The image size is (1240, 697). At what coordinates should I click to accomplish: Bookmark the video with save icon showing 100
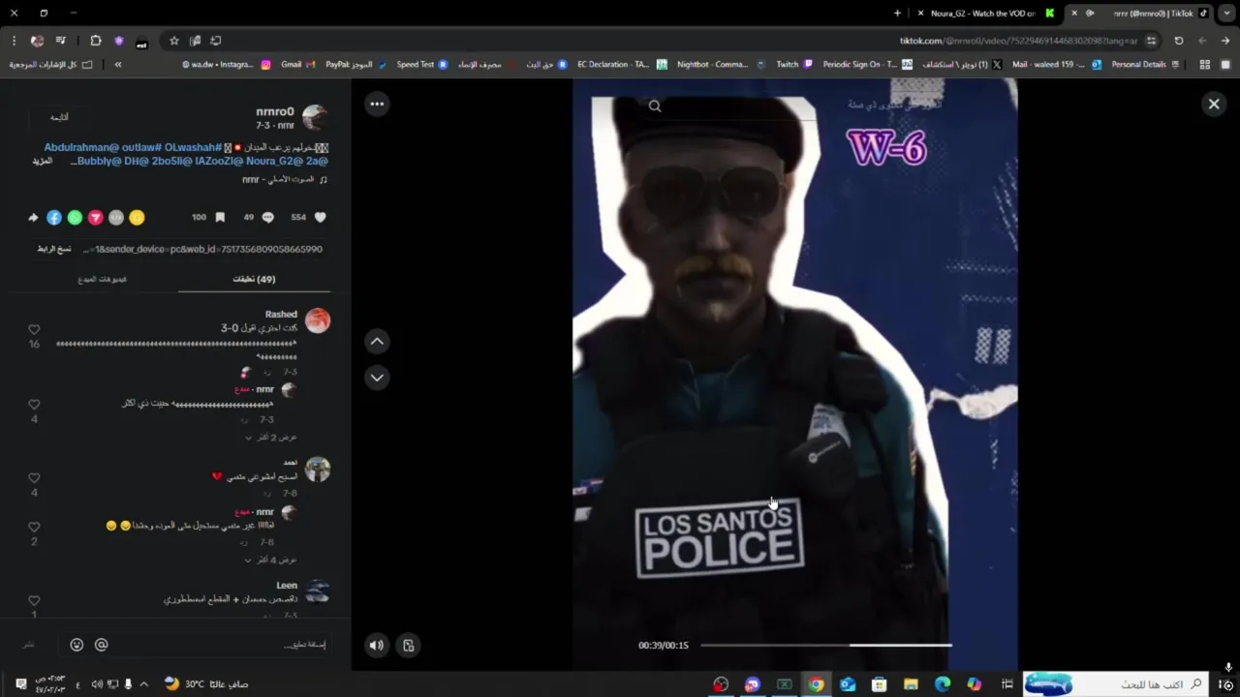coord(220,218)
